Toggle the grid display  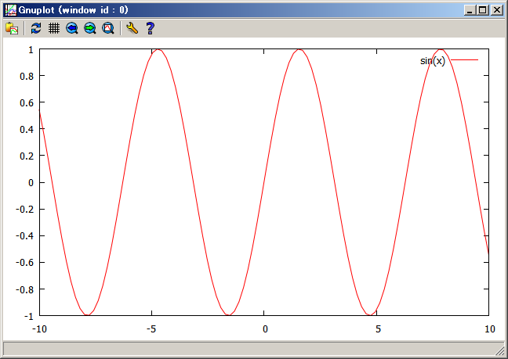click(54, 28)
